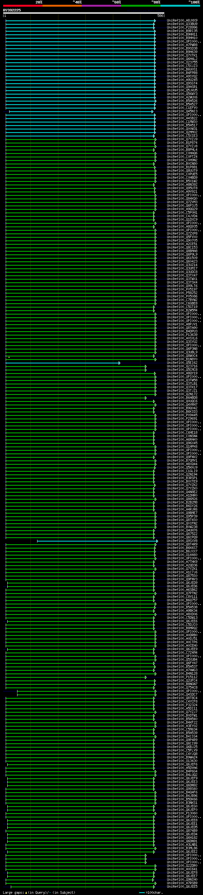This screenshot has width=203, height=895.
Task: Select hit label UniRef100_B5X1W2
Action: point(182,181)
